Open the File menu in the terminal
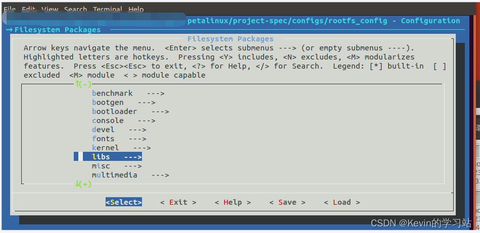 tap(10, 9)
